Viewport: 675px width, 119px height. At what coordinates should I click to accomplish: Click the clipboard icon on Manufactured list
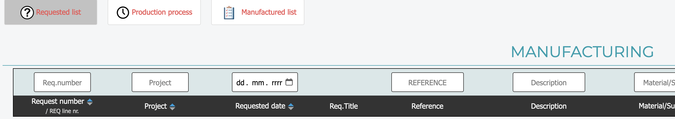[x=229, y=13]
